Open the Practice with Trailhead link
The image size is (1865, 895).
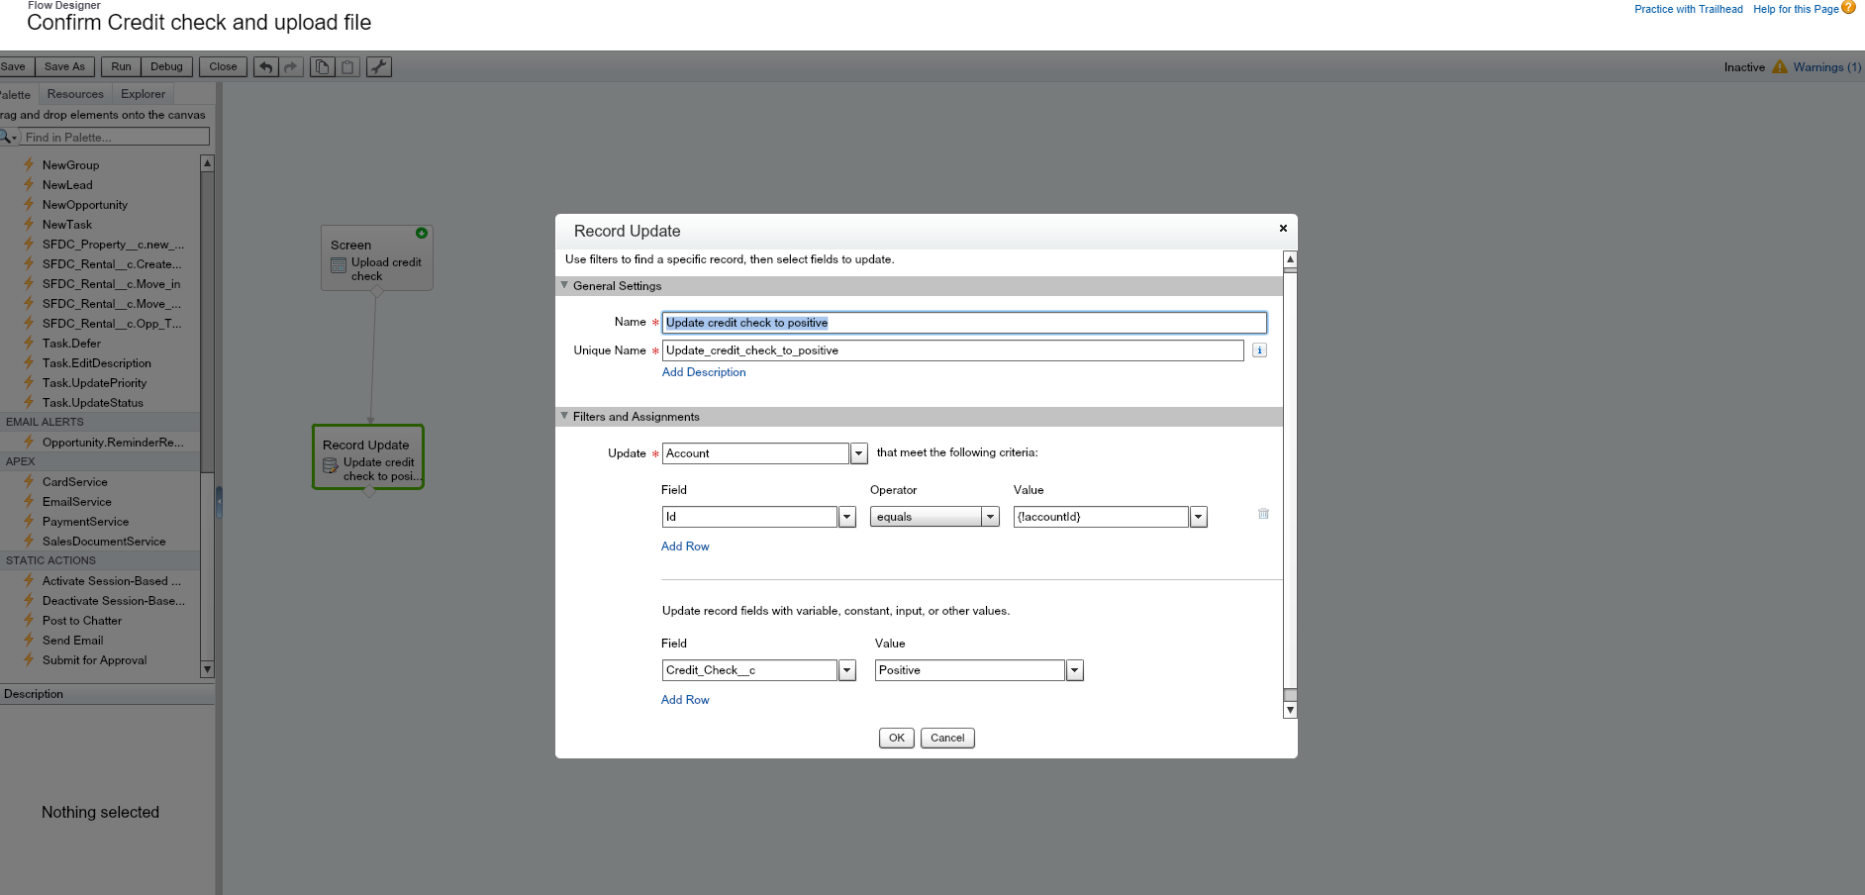(x=1689, y=9)
